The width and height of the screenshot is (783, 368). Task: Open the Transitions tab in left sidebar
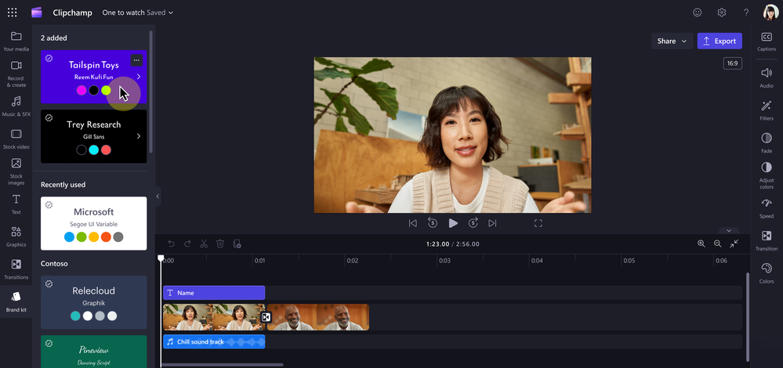16,269
